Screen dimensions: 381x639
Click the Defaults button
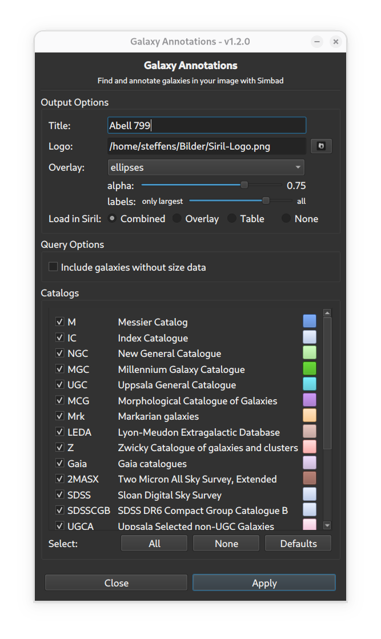(x=298, y=543)
